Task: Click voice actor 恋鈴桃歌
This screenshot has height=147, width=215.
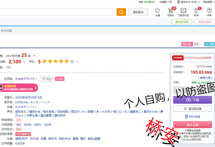Action: [63, 112]
